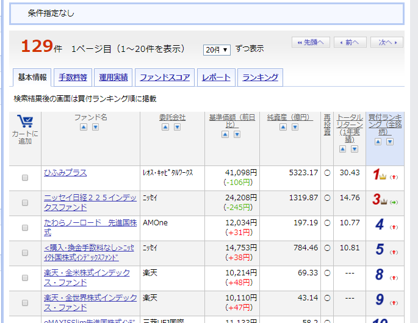The image size is (418, 323).
Task: Click the 条件指定なし condition box
Action: coord(207,13)
